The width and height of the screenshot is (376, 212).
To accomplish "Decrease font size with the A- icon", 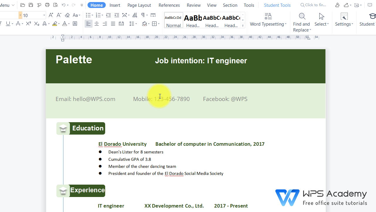I will (x=59, y=15).
